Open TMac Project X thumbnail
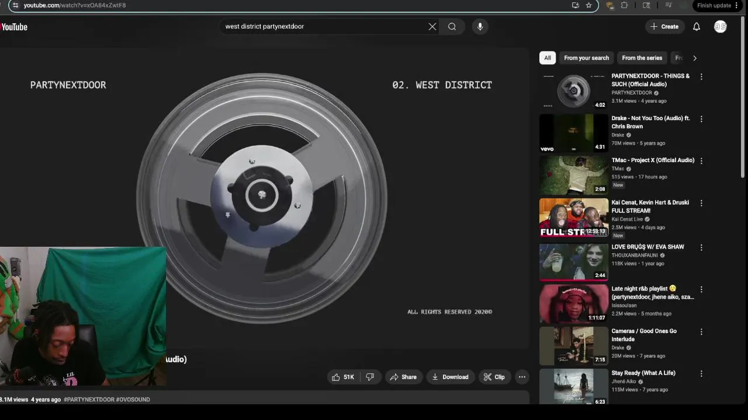 574,175
